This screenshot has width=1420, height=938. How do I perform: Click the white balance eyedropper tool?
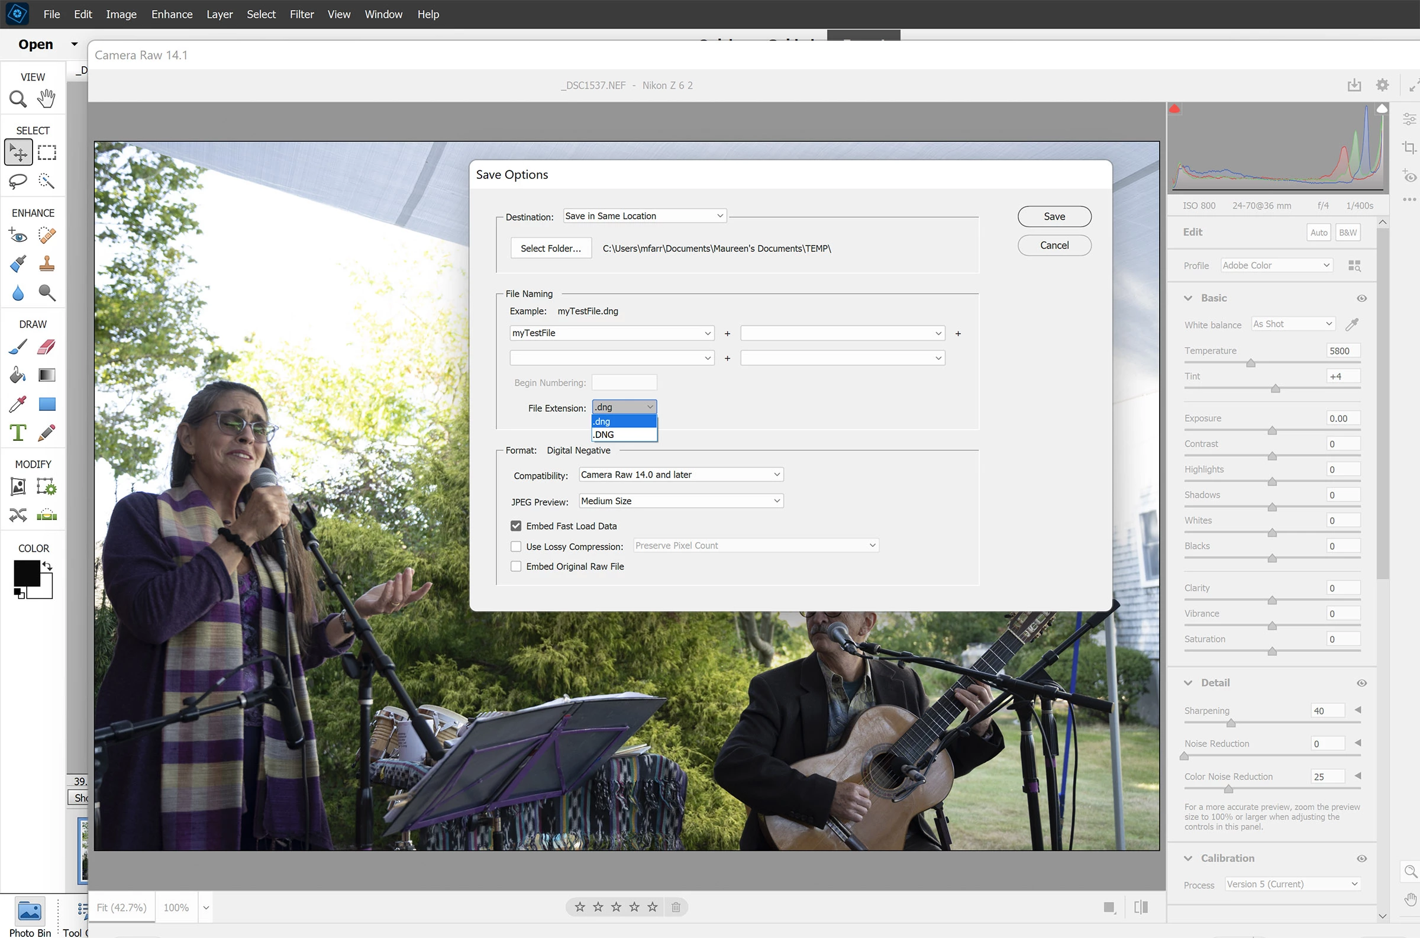click(x=1351, y=324)
